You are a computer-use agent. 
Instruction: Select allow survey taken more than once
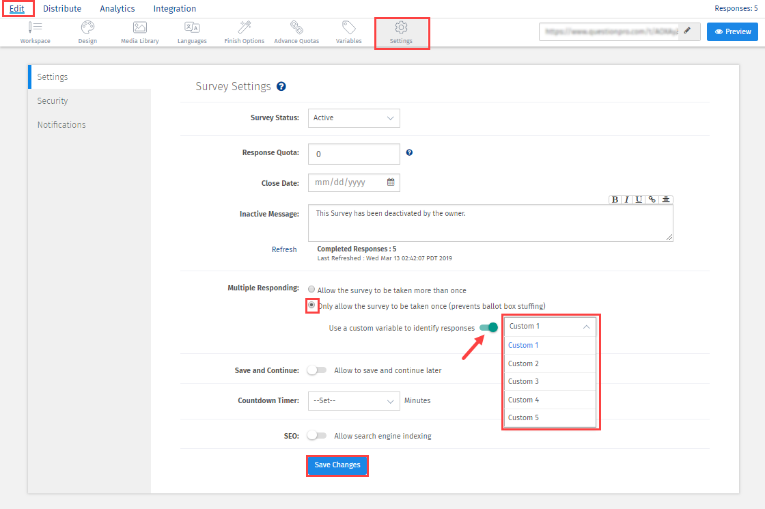point(311,290)
